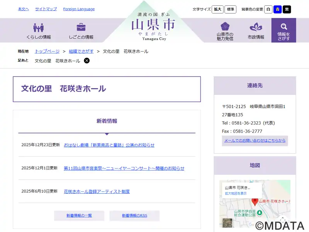Go to トップページ in breadcrumb
The width and height of the screenshot is (309, 232).
coord(47,51)
